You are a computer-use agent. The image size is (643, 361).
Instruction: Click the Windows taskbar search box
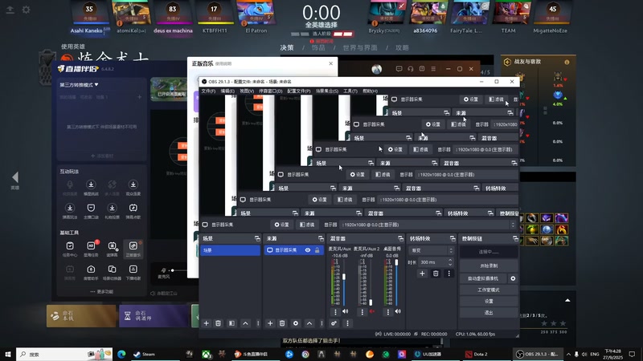[64, 354]
